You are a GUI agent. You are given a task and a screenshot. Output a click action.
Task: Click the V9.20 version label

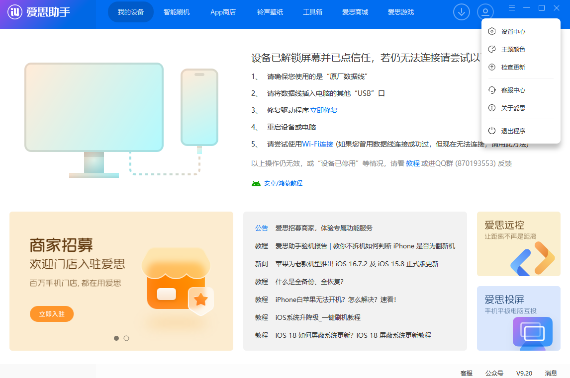click(524, 373)
